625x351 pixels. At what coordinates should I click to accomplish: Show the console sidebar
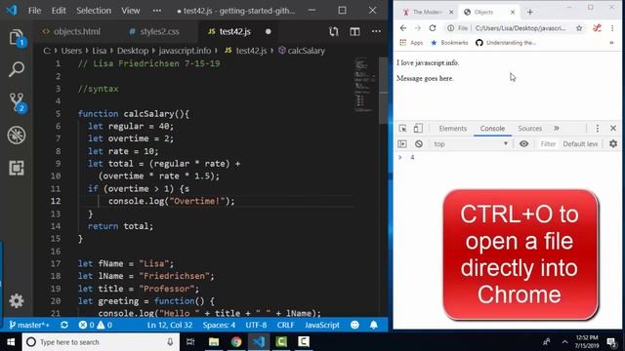click(402, 144)
